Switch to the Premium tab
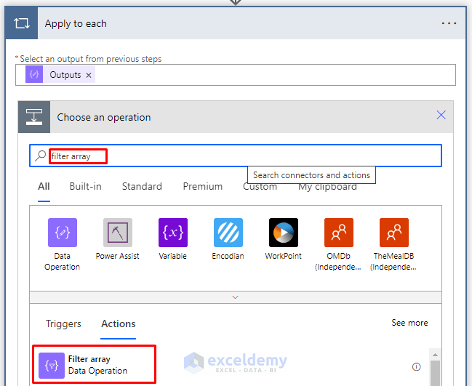472x386 pixels. point(203,187)
